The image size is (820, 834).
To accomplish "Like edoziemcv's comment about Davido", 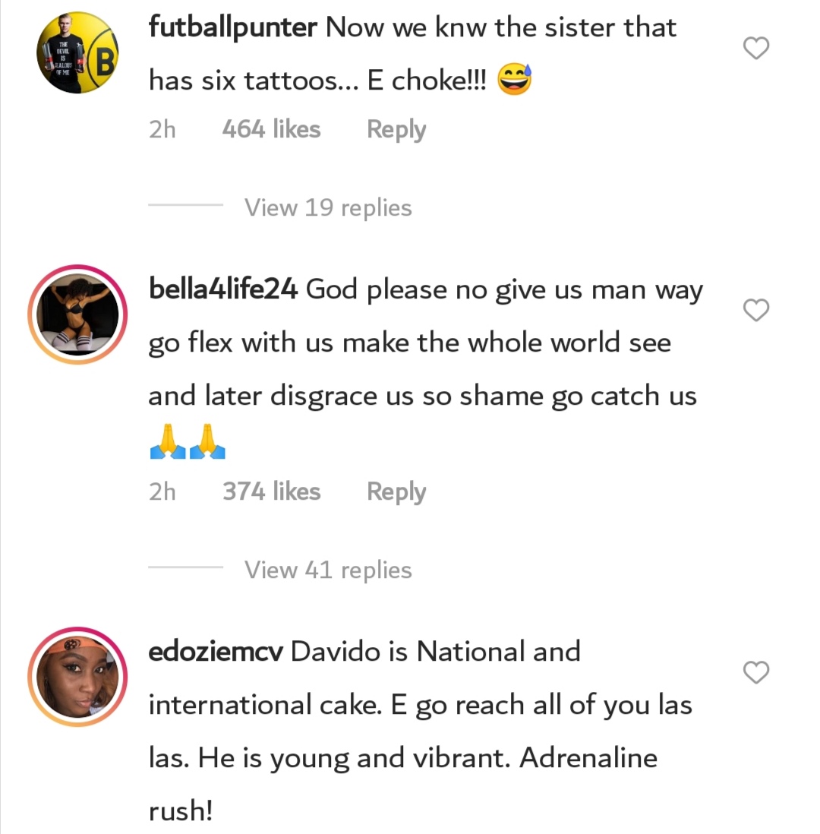I will 755,672.
